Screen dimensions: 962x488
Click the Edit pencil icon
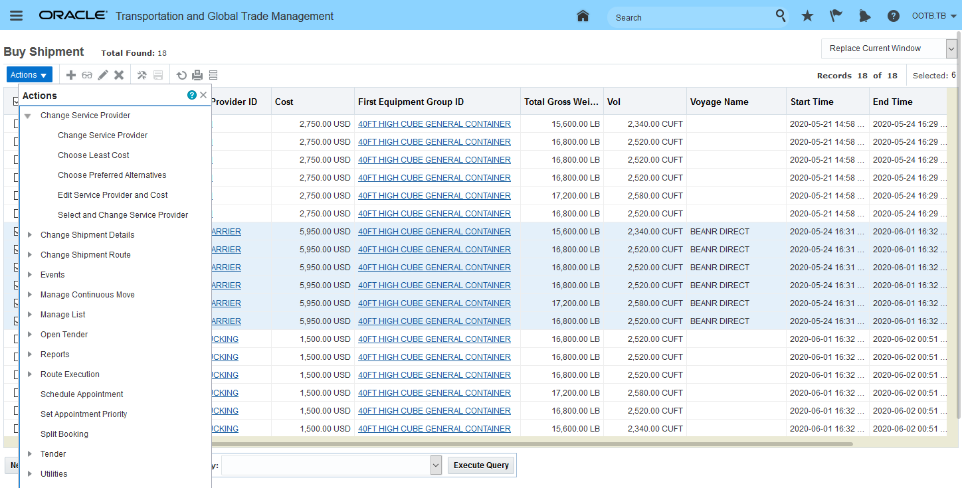(x=103, y=75)
